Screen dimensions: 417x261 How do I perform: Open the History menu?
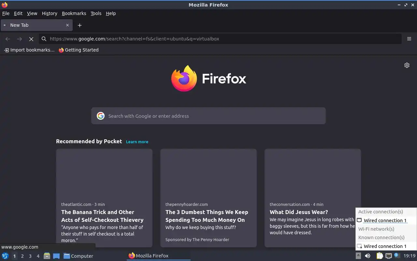click(50, 13)
